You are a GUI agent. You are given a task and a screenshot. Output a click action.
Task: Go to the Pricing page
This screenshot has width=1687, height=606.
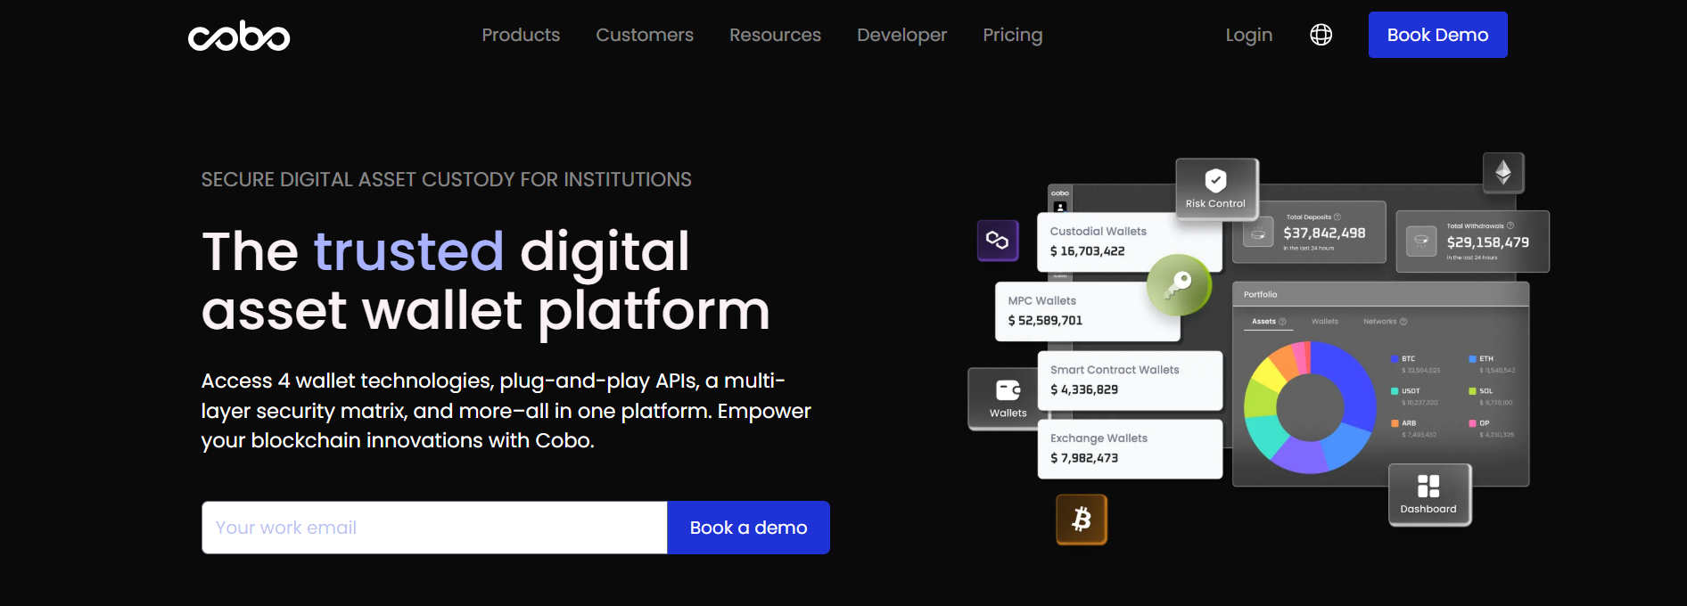point(1012,35)
